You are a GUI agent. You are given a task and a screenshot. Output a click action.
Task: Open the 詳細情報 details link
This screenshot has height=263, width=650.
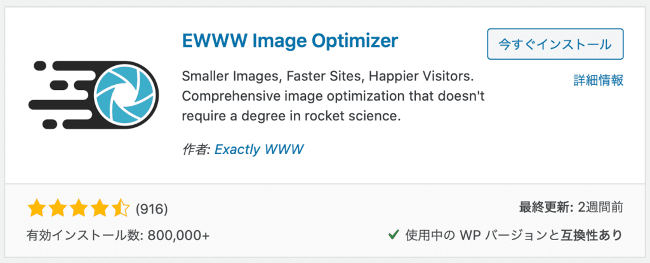click(x=598, y=80)
